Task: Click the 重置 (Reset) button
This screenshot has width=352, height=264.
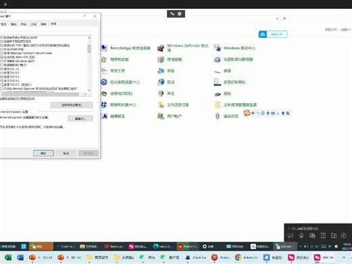Action: [x=80, y=118]
